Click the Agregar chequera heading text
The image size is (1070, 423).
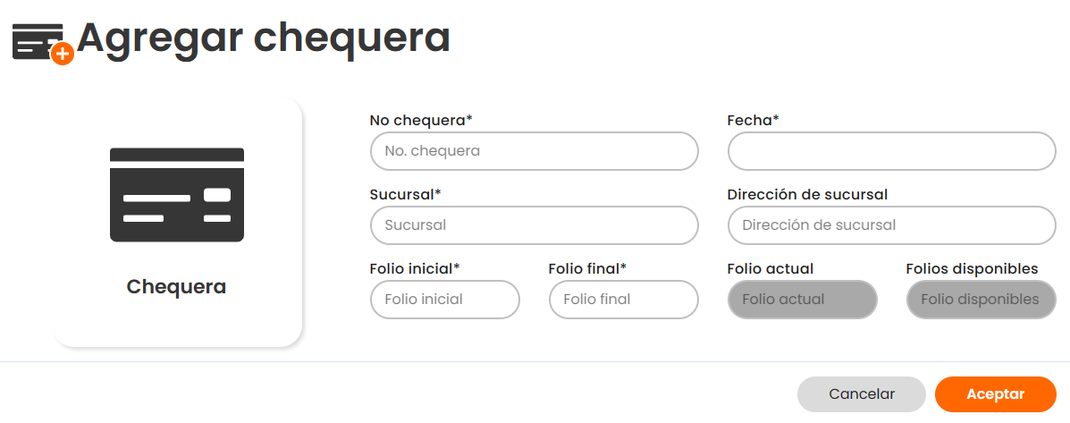coord(264,38)
